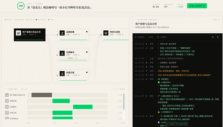Click the ITER 0 label in subtask panel
Viewport: 223px width, 127px height.
click(216, 20)
